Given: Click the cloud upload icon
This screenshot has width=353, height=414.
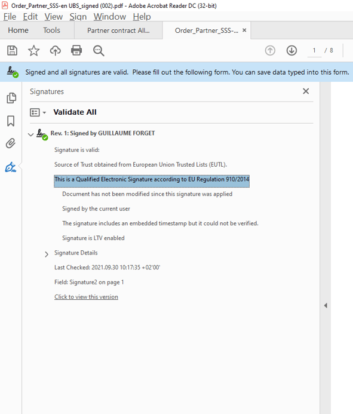Looking at the screenshot, I should tap(55, 50).
